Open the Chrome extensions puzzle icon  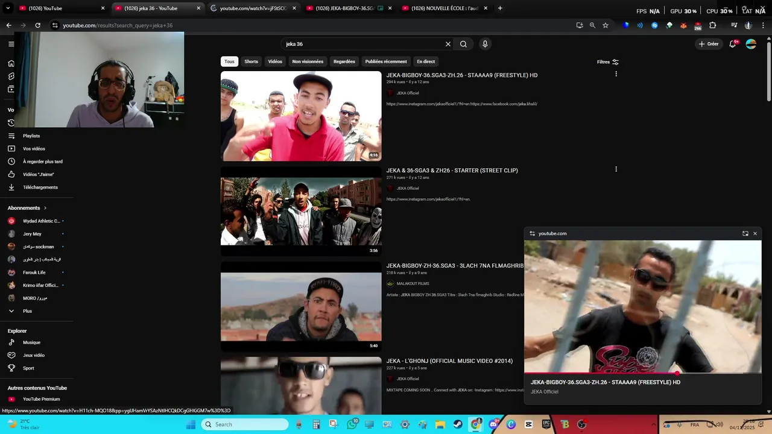pos(713,25)
